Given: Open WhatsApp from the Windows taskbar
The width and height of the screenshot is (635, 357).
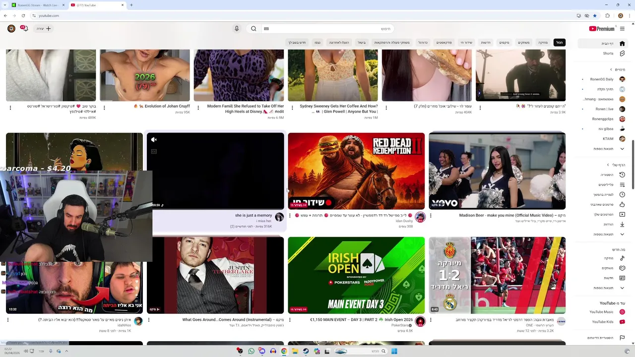Looking at the screenshot, I should click(251, 351).
